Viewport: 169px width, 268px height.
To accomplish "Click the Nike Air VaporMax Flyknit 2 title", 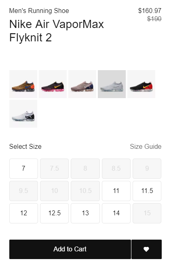I will tap(57, 31).
